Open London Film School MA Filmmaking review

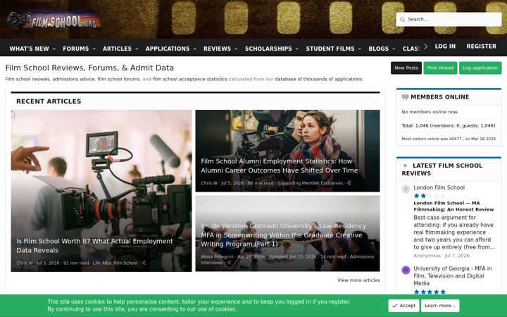click(x=453, y=206)
